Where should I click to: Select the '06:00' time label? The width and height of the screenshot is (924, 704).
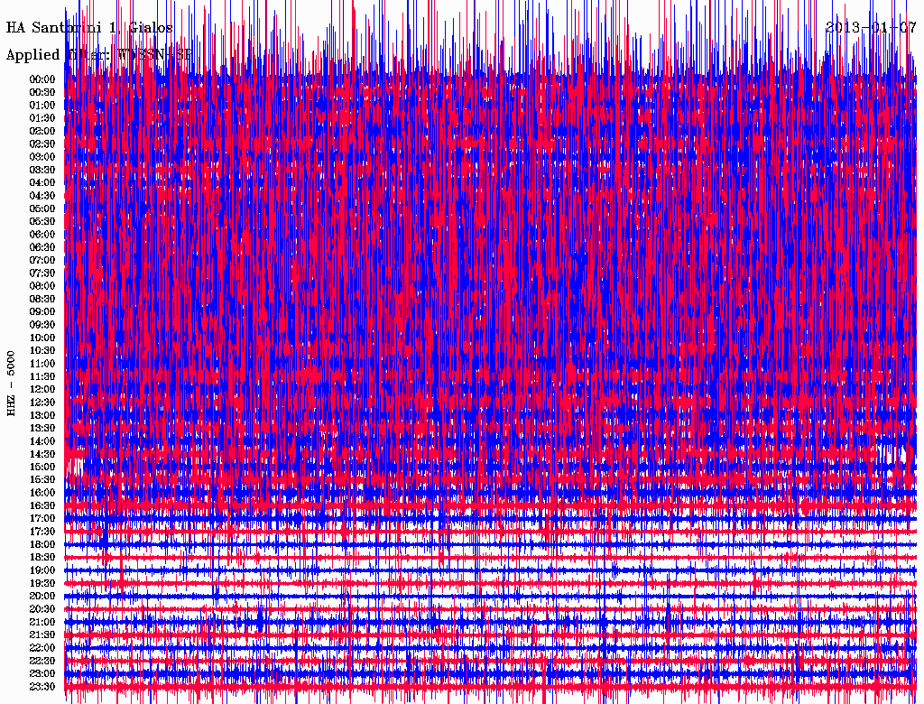(42, 235)
